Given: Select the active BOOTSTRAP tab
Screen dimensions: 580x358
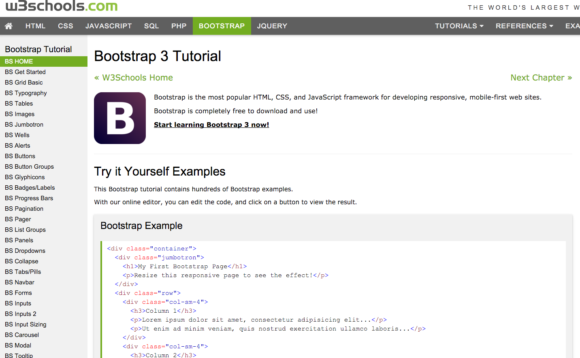Looking at the screenshot, I should pos(222,26).
